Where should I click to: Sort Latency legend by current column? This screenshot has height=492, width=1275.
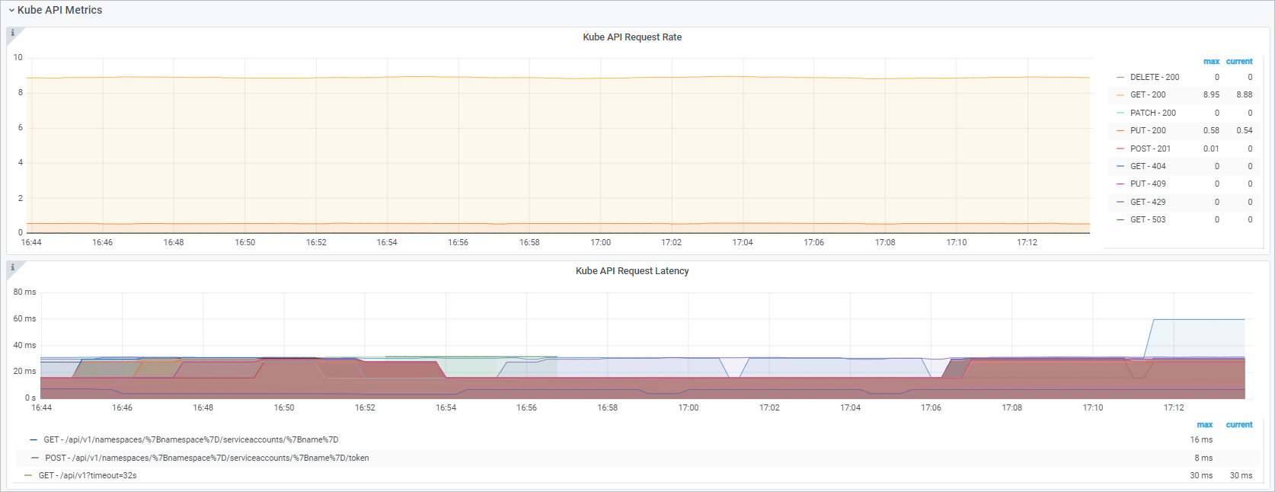point(1239,424)
